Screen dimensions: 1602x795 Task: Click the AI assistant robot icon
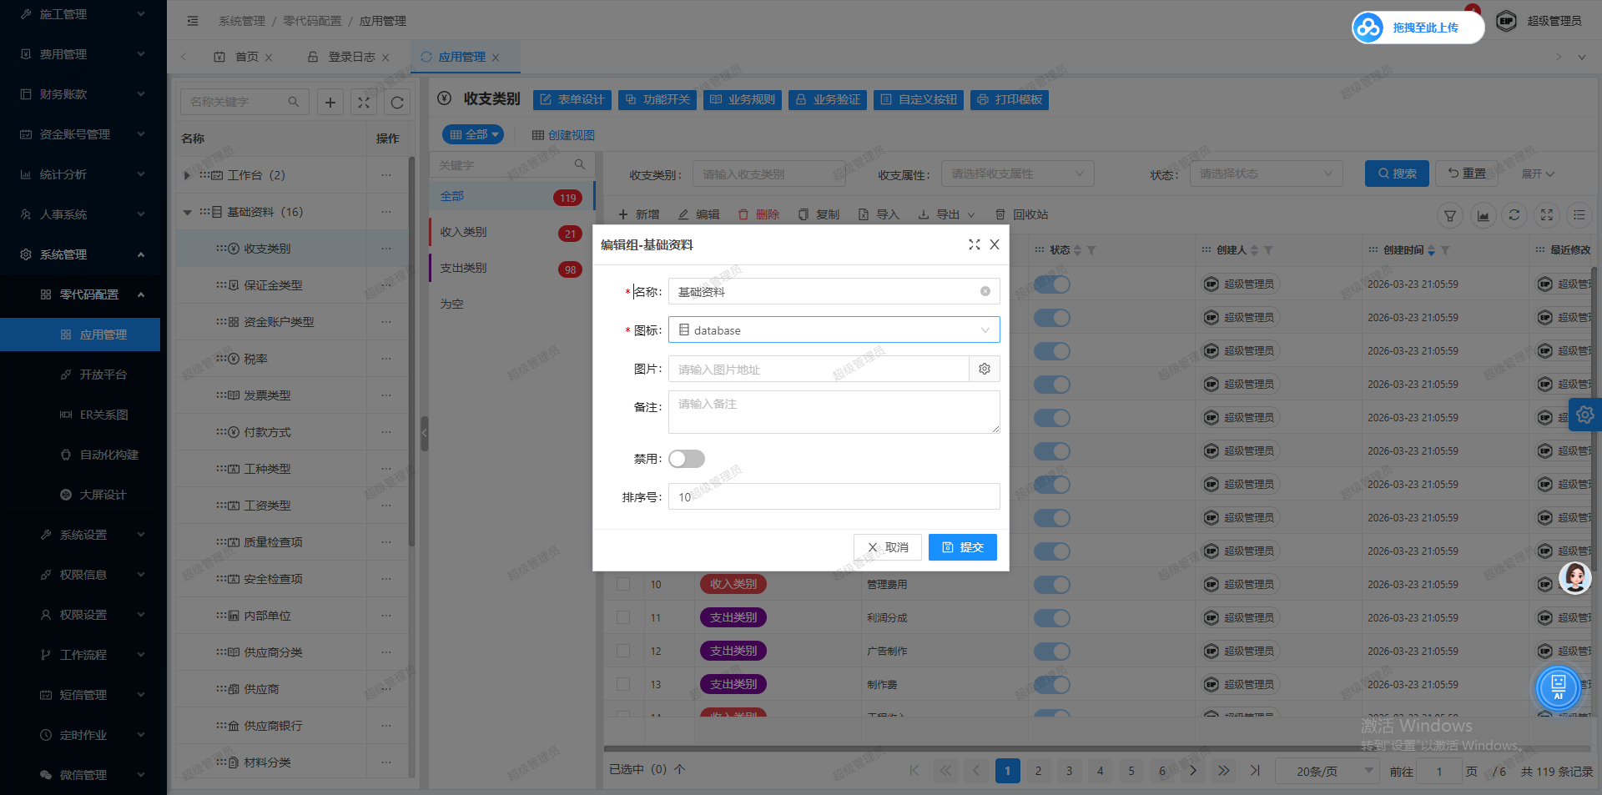pyautogui.click(x=1558, y=688)
